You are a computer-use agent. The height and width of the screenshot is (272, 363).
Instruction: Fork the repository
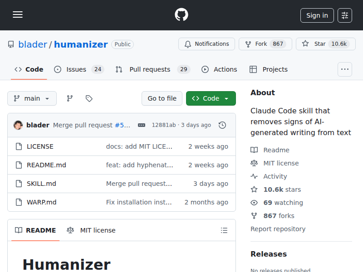(x=265, y=44)
